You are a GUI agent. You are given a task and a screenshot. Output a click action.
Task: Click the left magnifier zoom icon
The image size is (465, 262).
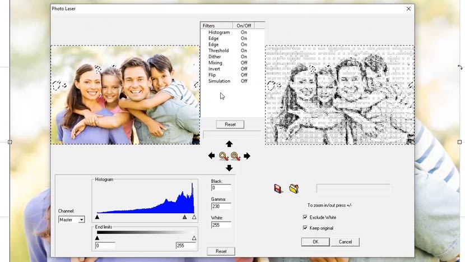click(224, 157)
